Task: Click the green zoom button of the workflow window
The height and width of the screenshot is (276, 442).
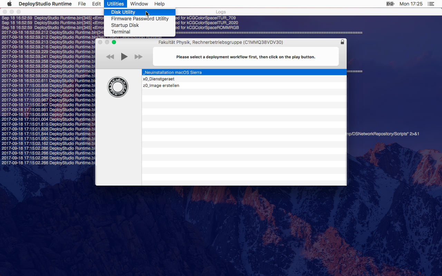Action: point(114,42)
